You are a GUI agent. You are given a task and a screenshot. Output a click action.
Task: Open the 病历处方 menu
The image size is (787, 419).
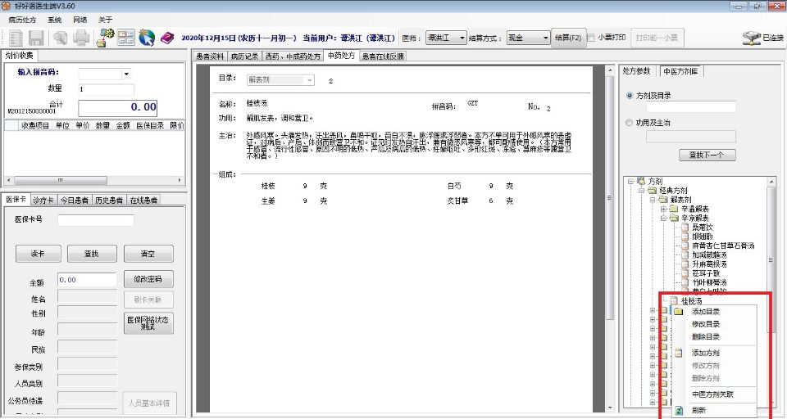(x=22, y=20)
